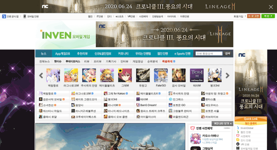Click the VR 인벤 icon in Quick Link

click(x=238, y=144)
